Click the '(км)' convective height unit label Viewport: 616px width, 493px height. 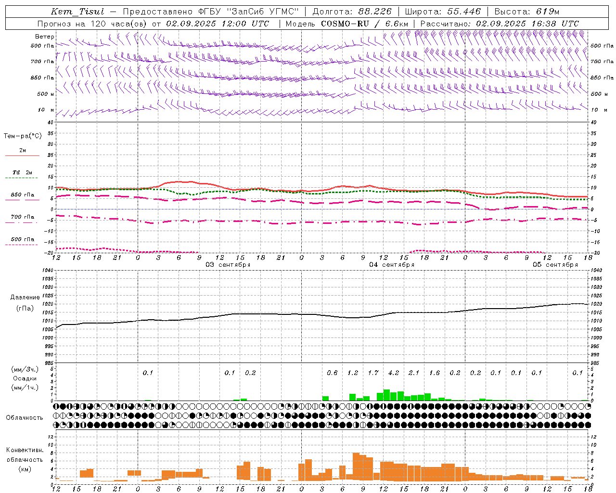25,469
